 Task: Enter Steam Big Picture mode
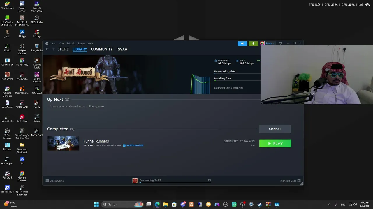pyautogui.click(x=281, y=44)
